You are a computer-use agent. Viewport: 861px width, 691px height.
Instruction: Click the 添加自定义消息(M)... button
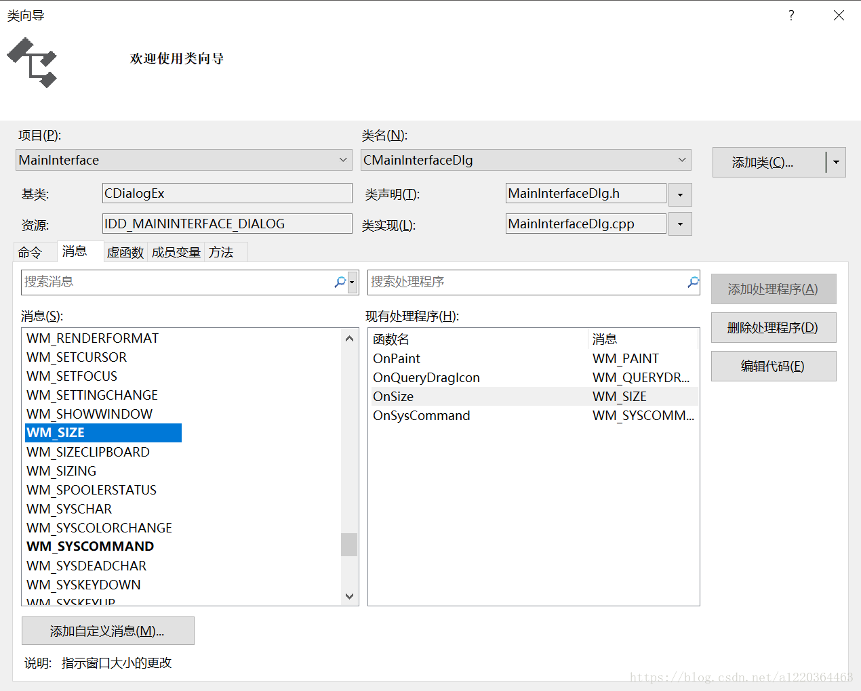[108, 631]
